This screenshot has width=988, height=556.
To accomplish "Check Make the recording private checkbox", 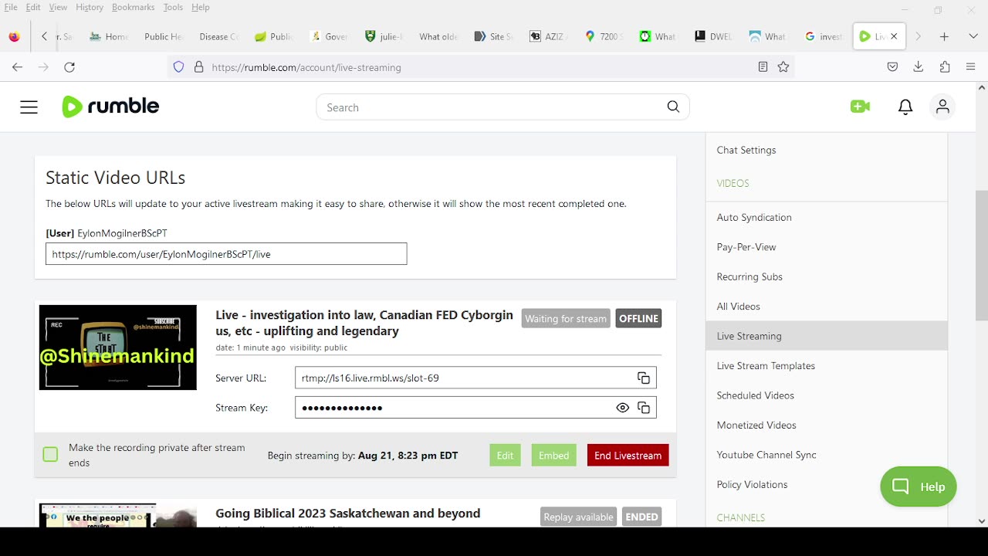I will [x=50, y=455].
